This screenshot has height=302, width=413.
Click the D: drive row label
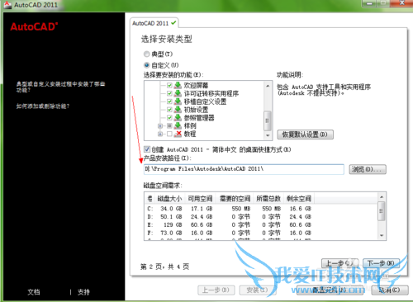click(x=150, y=217)
